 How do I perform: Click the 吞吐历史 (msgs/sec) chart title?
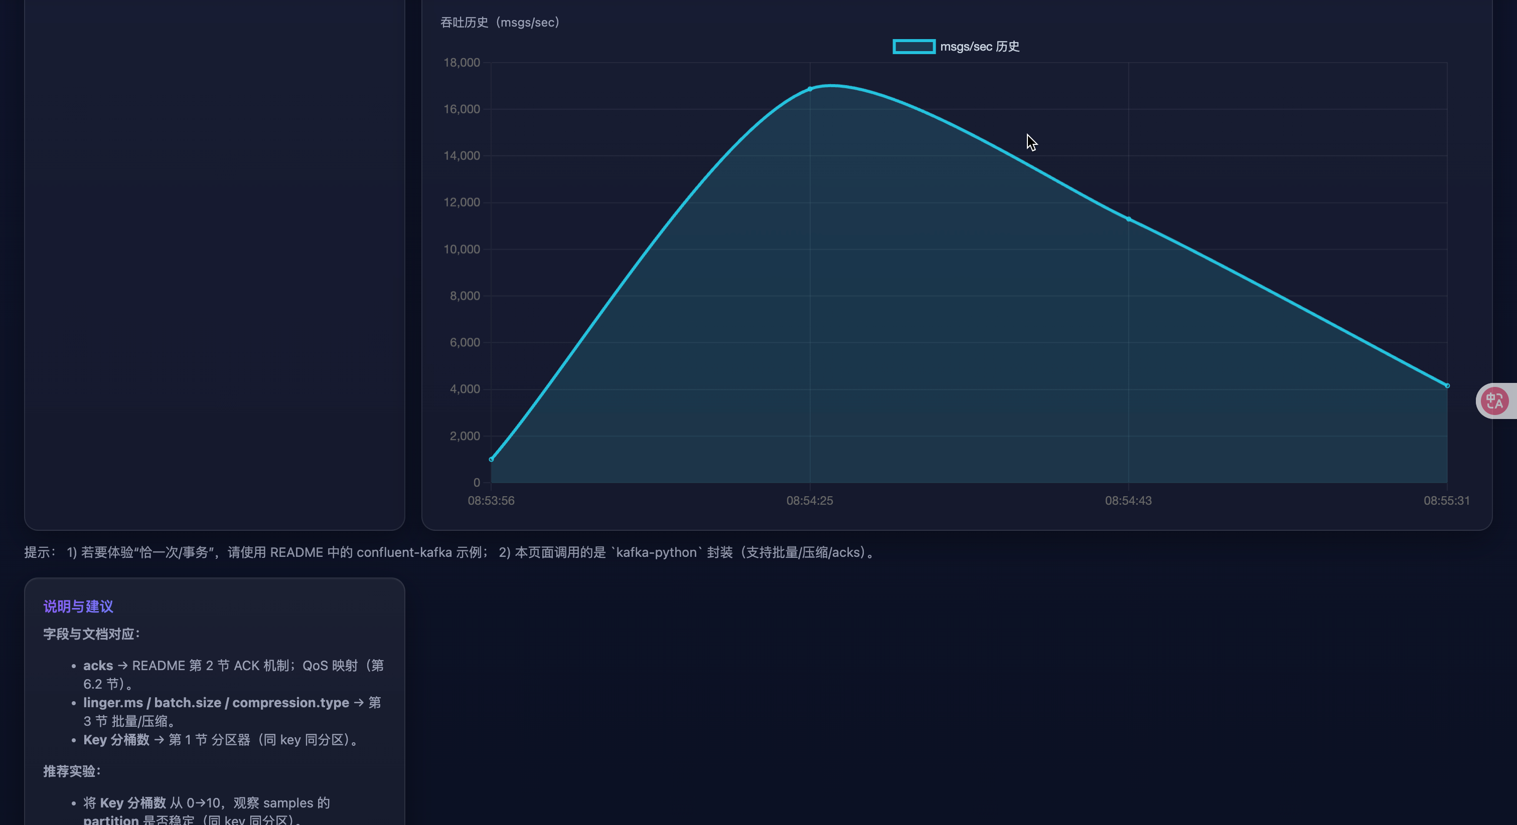(500, 23)
